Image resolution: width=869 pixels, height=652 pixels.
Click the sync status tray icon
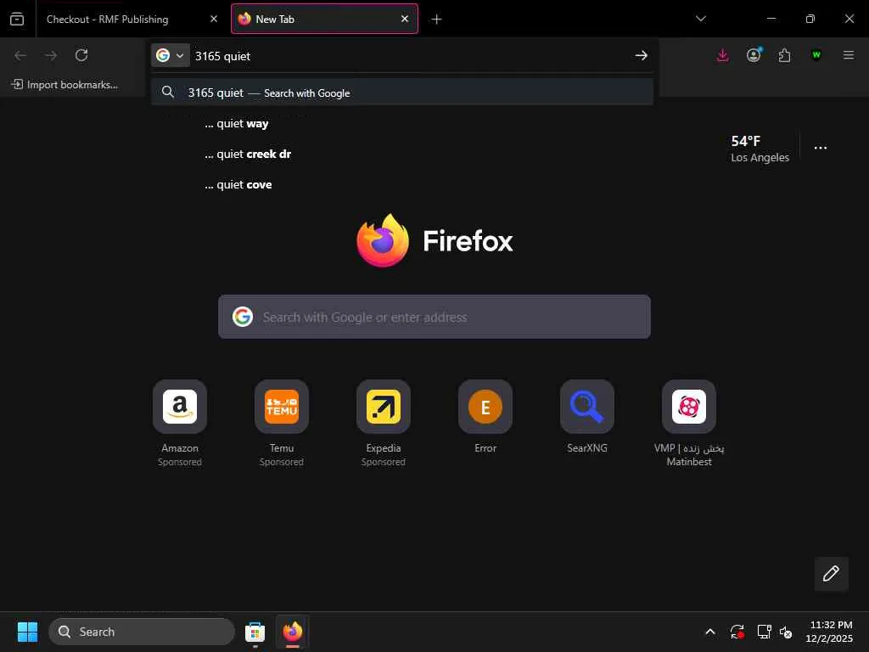pyautogui.click(x=737, y=632)
